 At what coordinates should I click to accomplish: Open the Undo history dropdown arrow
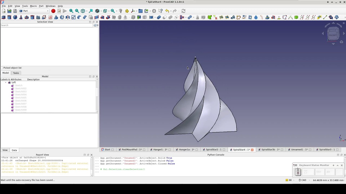(171, 11)
